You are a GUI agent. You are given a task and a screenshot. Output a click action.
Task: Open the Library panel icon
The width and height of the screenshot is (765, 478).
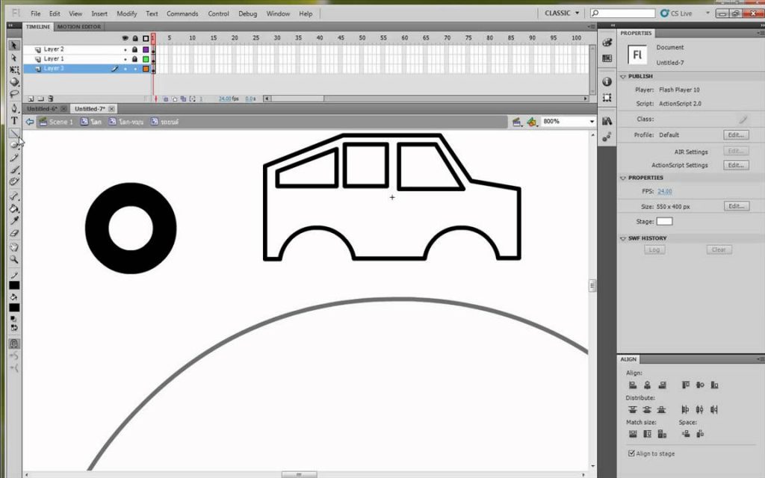tap(607, 121)
